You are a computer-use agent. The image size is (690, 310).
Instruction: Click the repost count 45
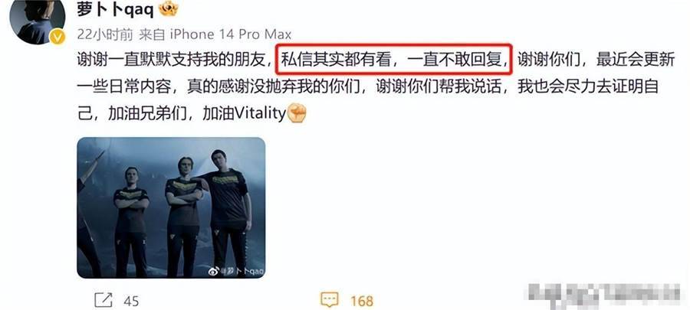tap(131, 302)
